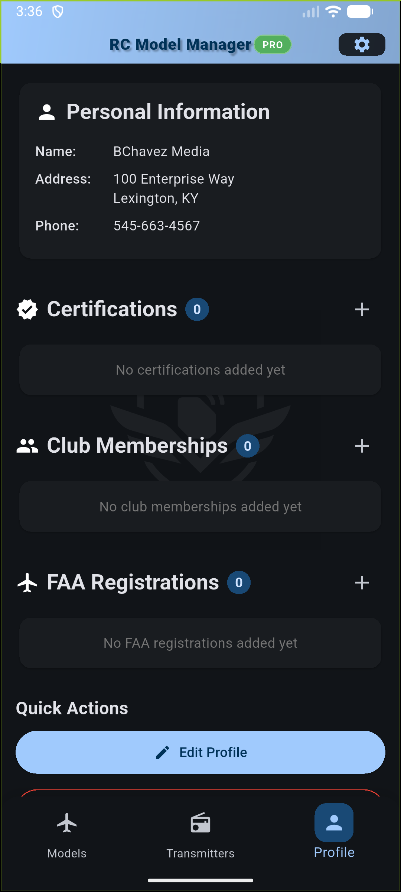Tap the "No certifications added yet" card
This screenshot has width=401, height=892.
click(x=200, y=370)
